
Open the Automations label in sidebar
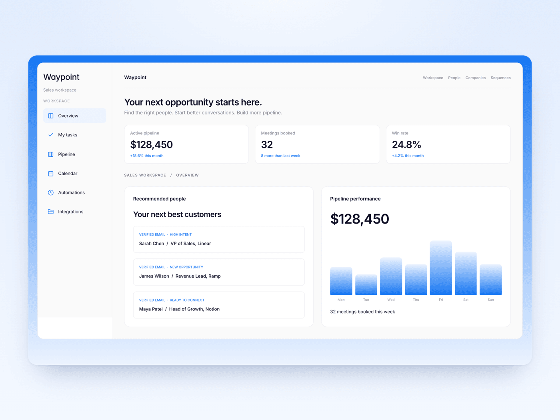point(71,192)
